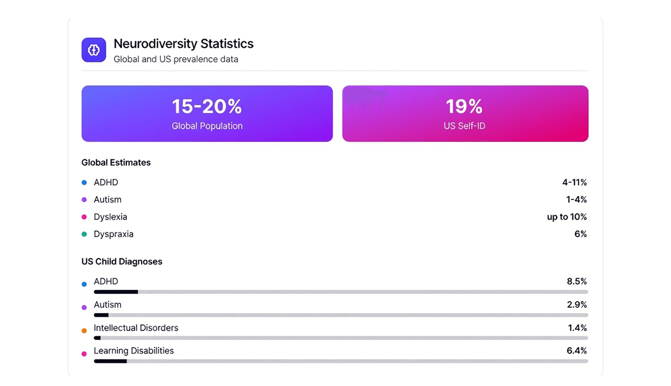Click the 15-20% Global Population card
The height and width of the screenshot is (386, 671).
point(207,113)
